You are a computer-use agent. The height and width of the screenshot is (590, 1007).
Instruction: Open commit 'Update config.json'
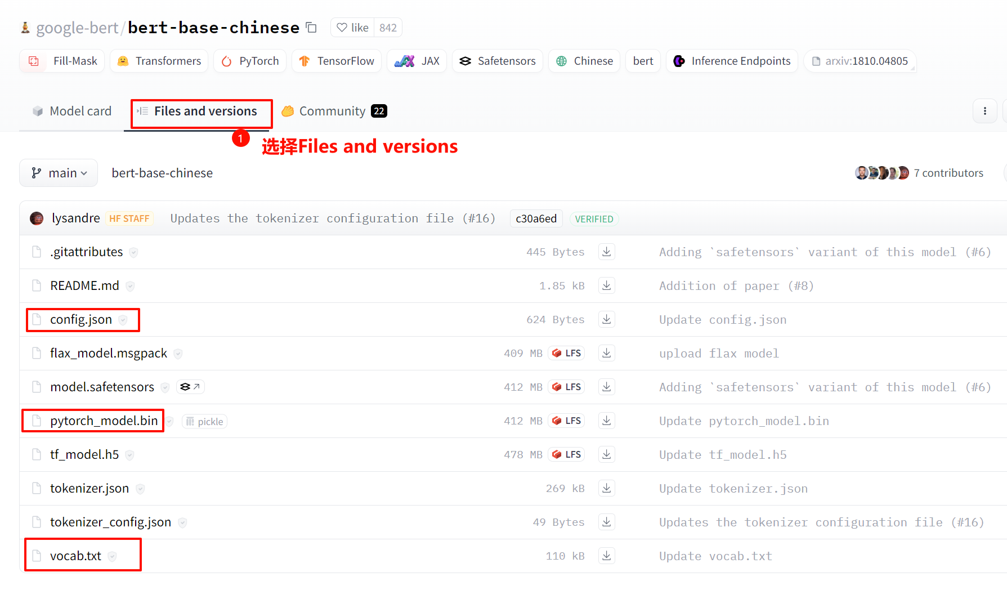click(x=723, y=320)
